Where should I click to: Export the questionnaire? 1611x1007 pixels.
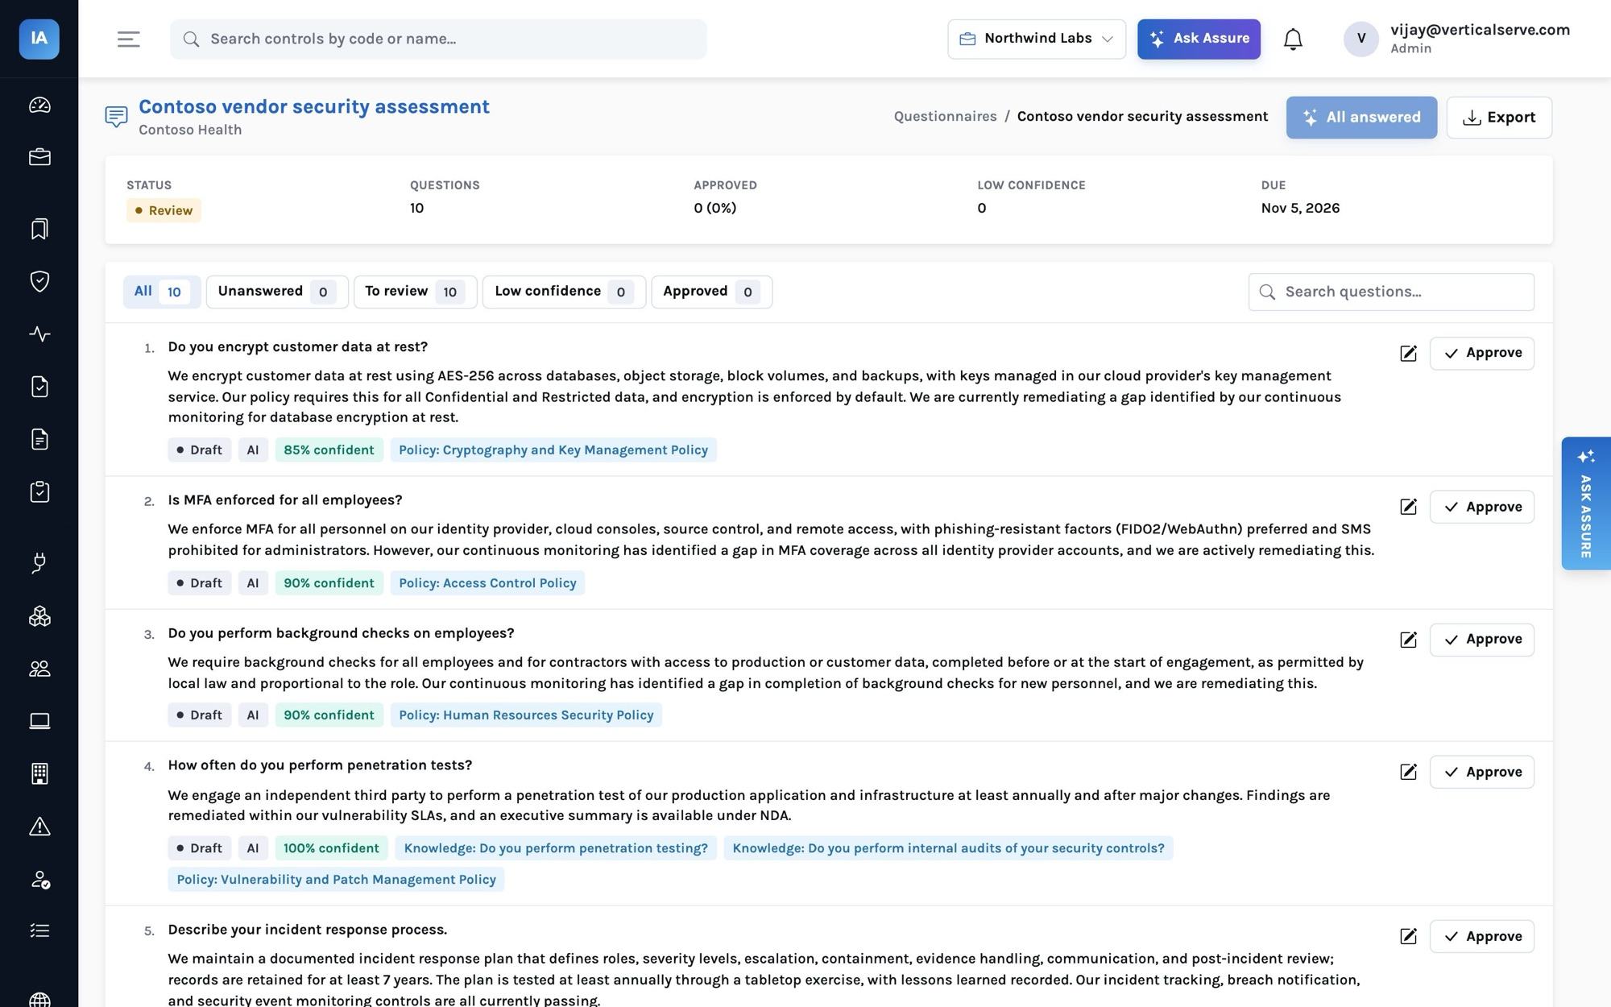point(1499,118)
